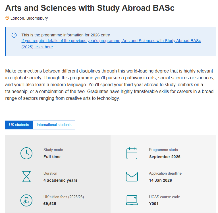This screenshot has width=218, height=213.
Task: Switch to the International students tab
Action: click(x=54, y=125)
